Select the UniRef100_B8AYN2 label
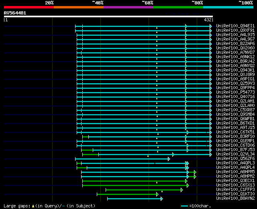257x209 pixels. point(235,199)
